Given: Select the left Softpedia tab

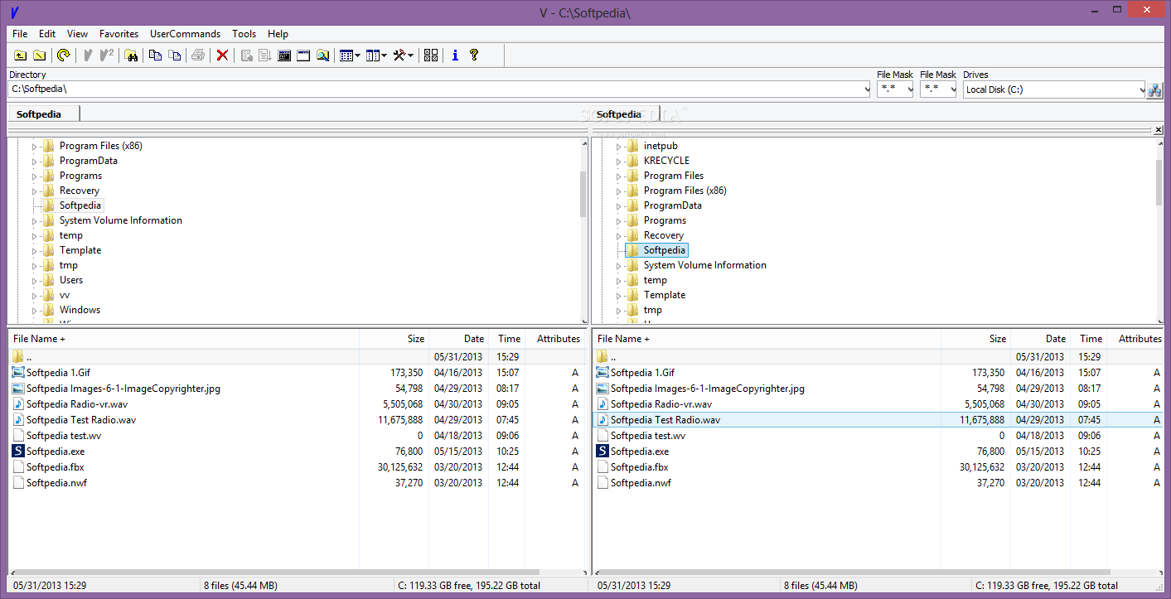Looking at the screenshot, I should tap(44, 114).
